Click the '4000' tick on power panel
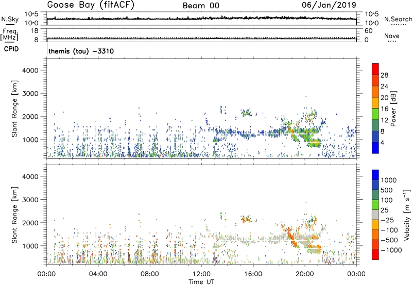Viewport: 412px width, 285px height. 30,70
